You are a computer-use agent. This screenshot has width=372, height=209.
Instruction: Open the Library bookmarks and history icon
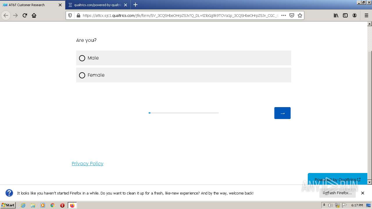(336, 15)
